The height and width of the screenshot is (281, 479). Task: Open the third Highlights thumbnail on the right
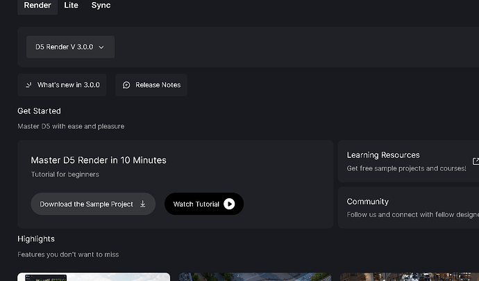[x=410, y=277]
